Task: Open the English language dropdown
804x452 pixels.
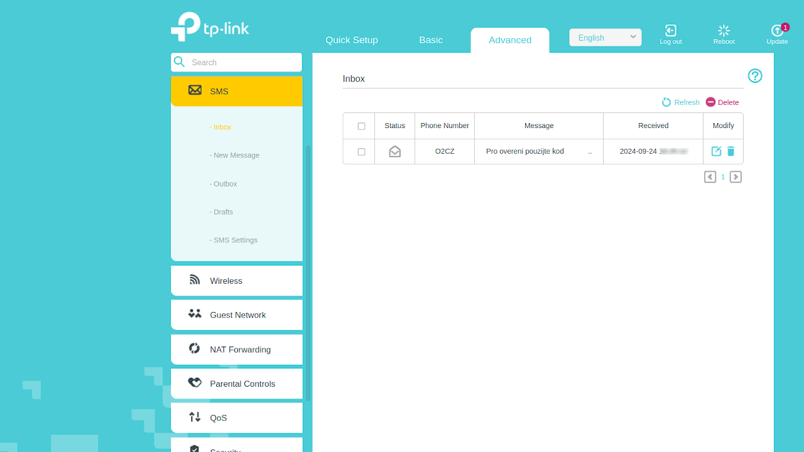Action: tap(605, 38)
